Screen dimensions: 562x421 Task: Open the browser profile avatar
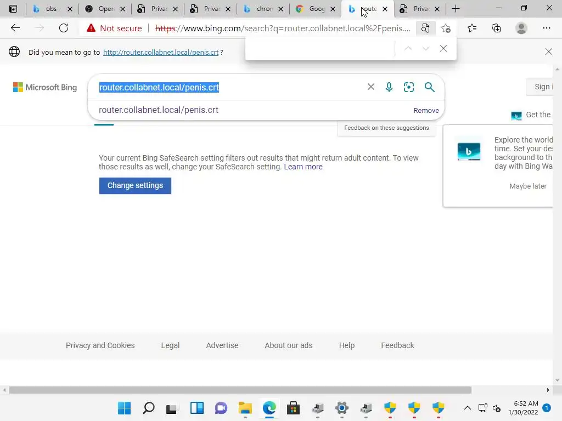[521, 28]
